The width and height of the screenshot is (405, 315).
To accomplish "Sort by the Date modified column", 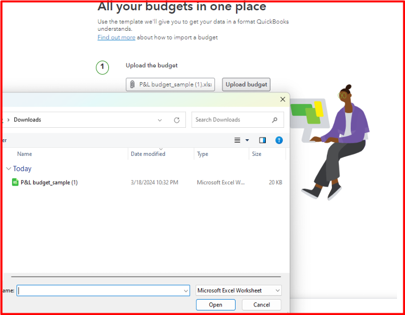I will tap(148, 154).
